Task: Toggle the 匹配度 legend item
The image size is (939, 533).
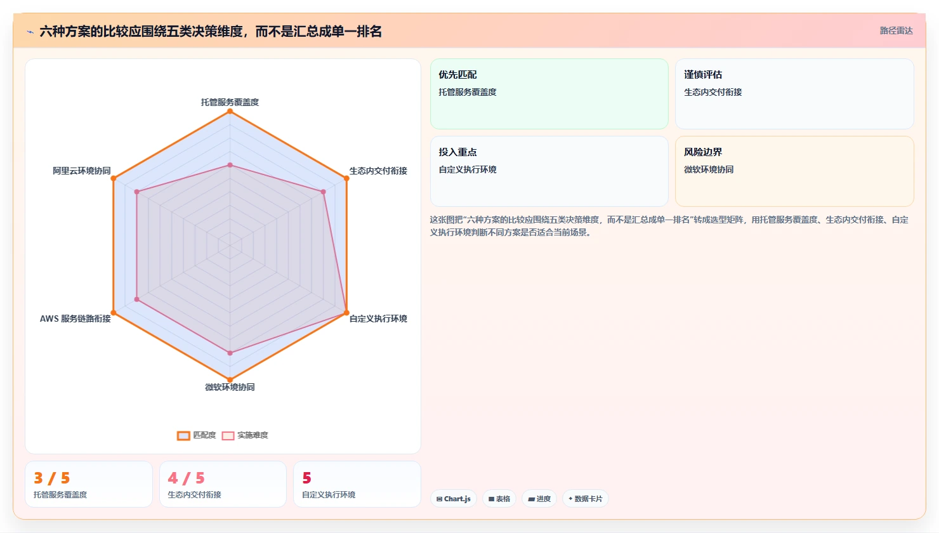Action: click(x=197, y=435)
